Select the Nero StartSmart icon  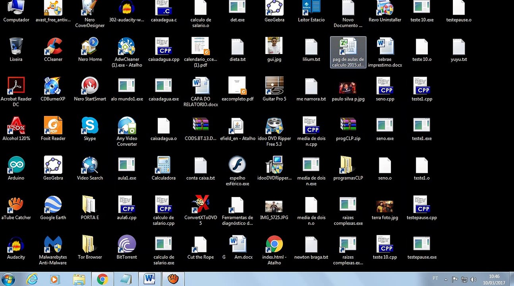90,89
